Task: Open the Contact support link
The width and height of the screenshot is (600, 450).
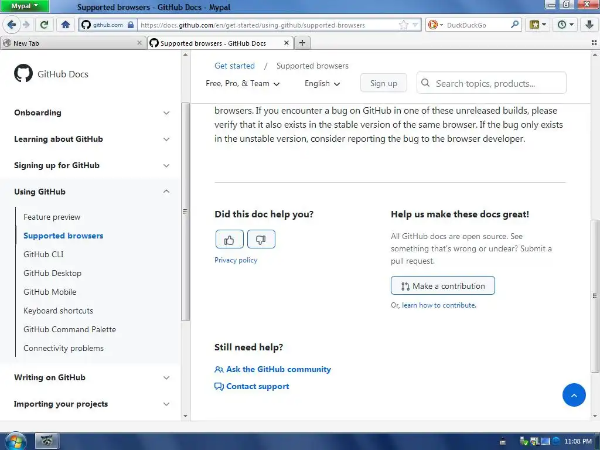Action: tap(252, 387)
